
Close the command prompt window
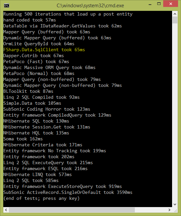point(171,4)
